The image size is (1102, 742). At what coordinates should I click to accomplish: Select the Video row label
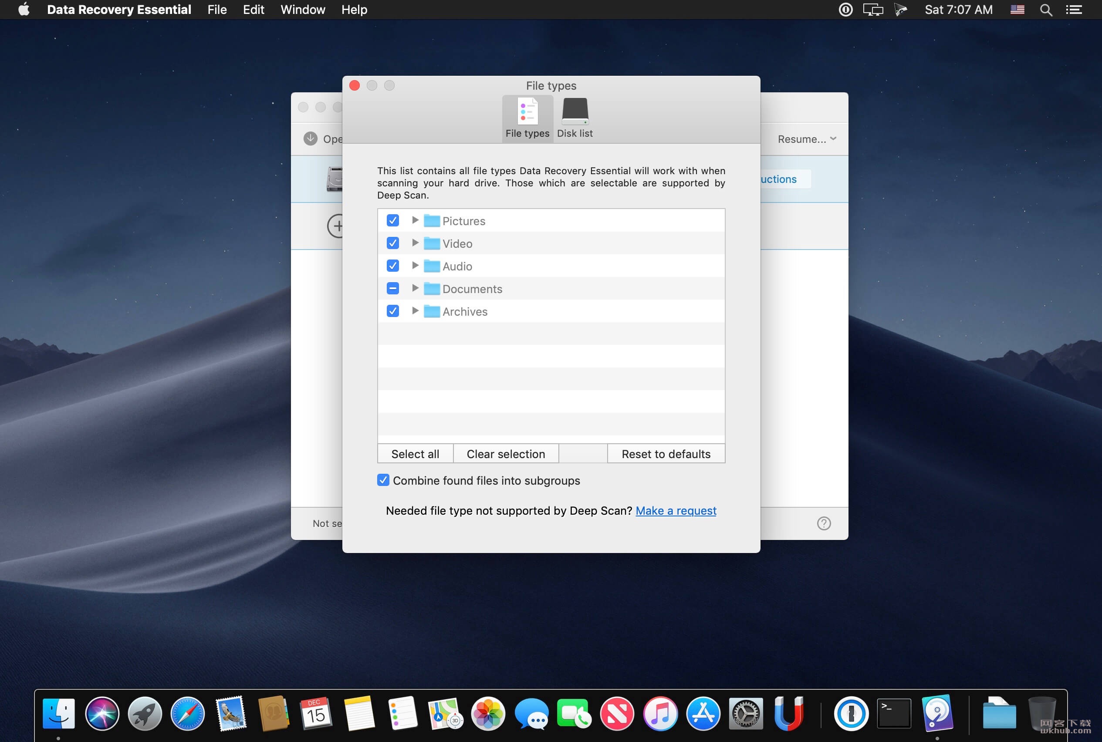coord(457,244)
